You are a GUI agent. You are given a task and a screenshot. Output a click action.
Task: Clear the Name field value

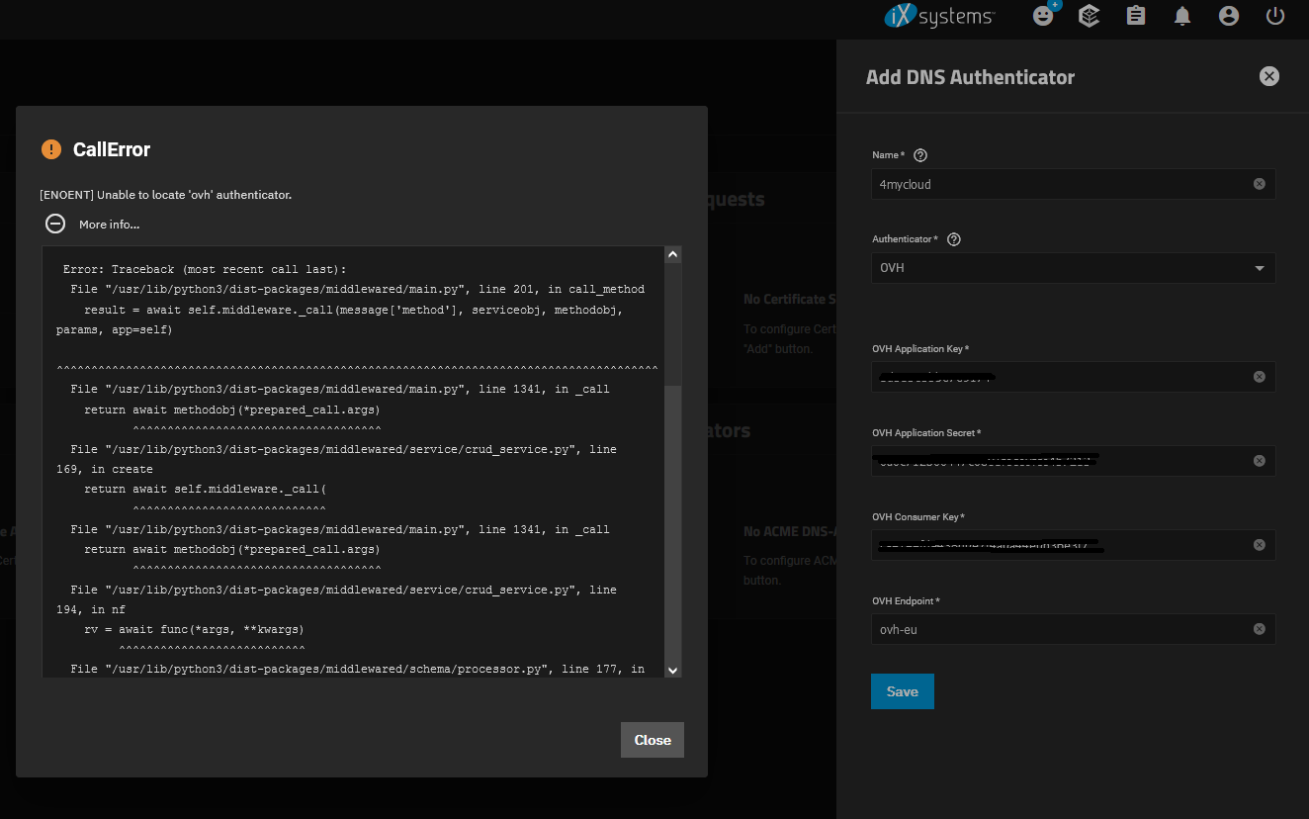1260,184
